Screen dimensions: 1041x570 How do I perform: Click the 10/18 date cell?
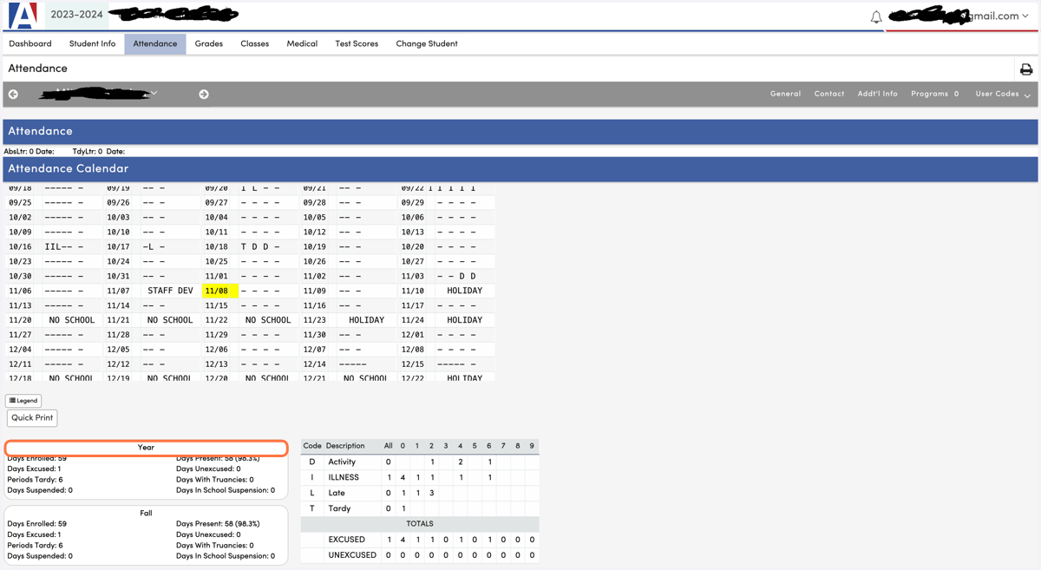[216, 246]
